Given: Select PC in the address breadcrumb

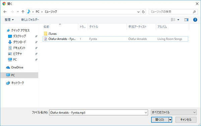Looking at the screenshot, I should point(38,12).
